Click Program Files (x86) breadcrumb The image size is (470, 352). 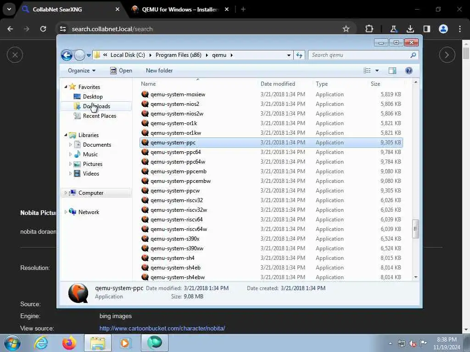(x=179, y=55)
